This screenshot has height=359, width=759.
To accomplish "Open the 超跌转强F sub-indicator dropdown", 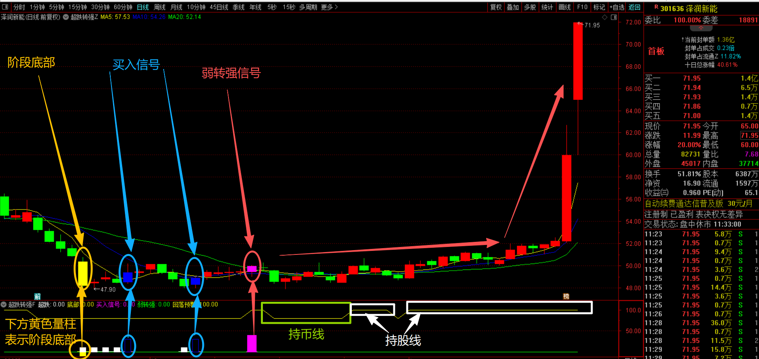I will tap(4, 305).
